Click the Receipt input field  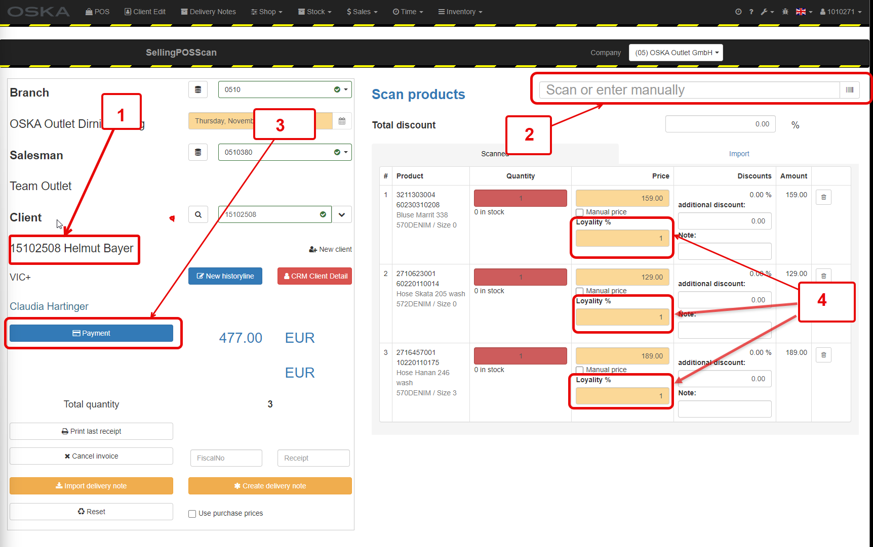313,458
